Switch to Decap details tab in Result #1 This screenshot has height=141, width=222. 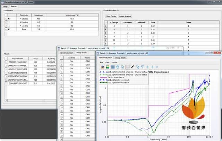click(120, 58)
